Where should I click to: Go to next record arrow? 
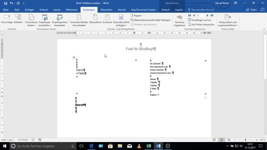[207, 15]
